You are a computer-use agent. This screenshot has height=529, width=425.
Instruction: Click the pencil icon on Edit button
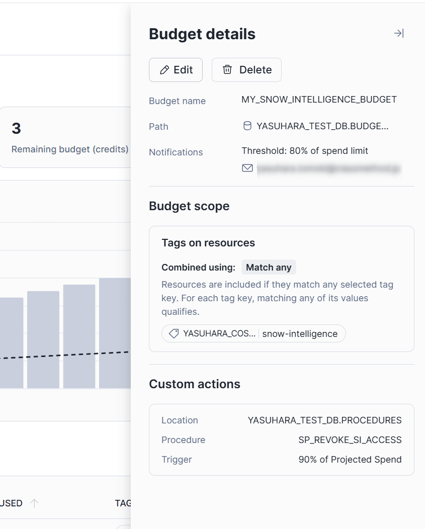tap(164, 70)
